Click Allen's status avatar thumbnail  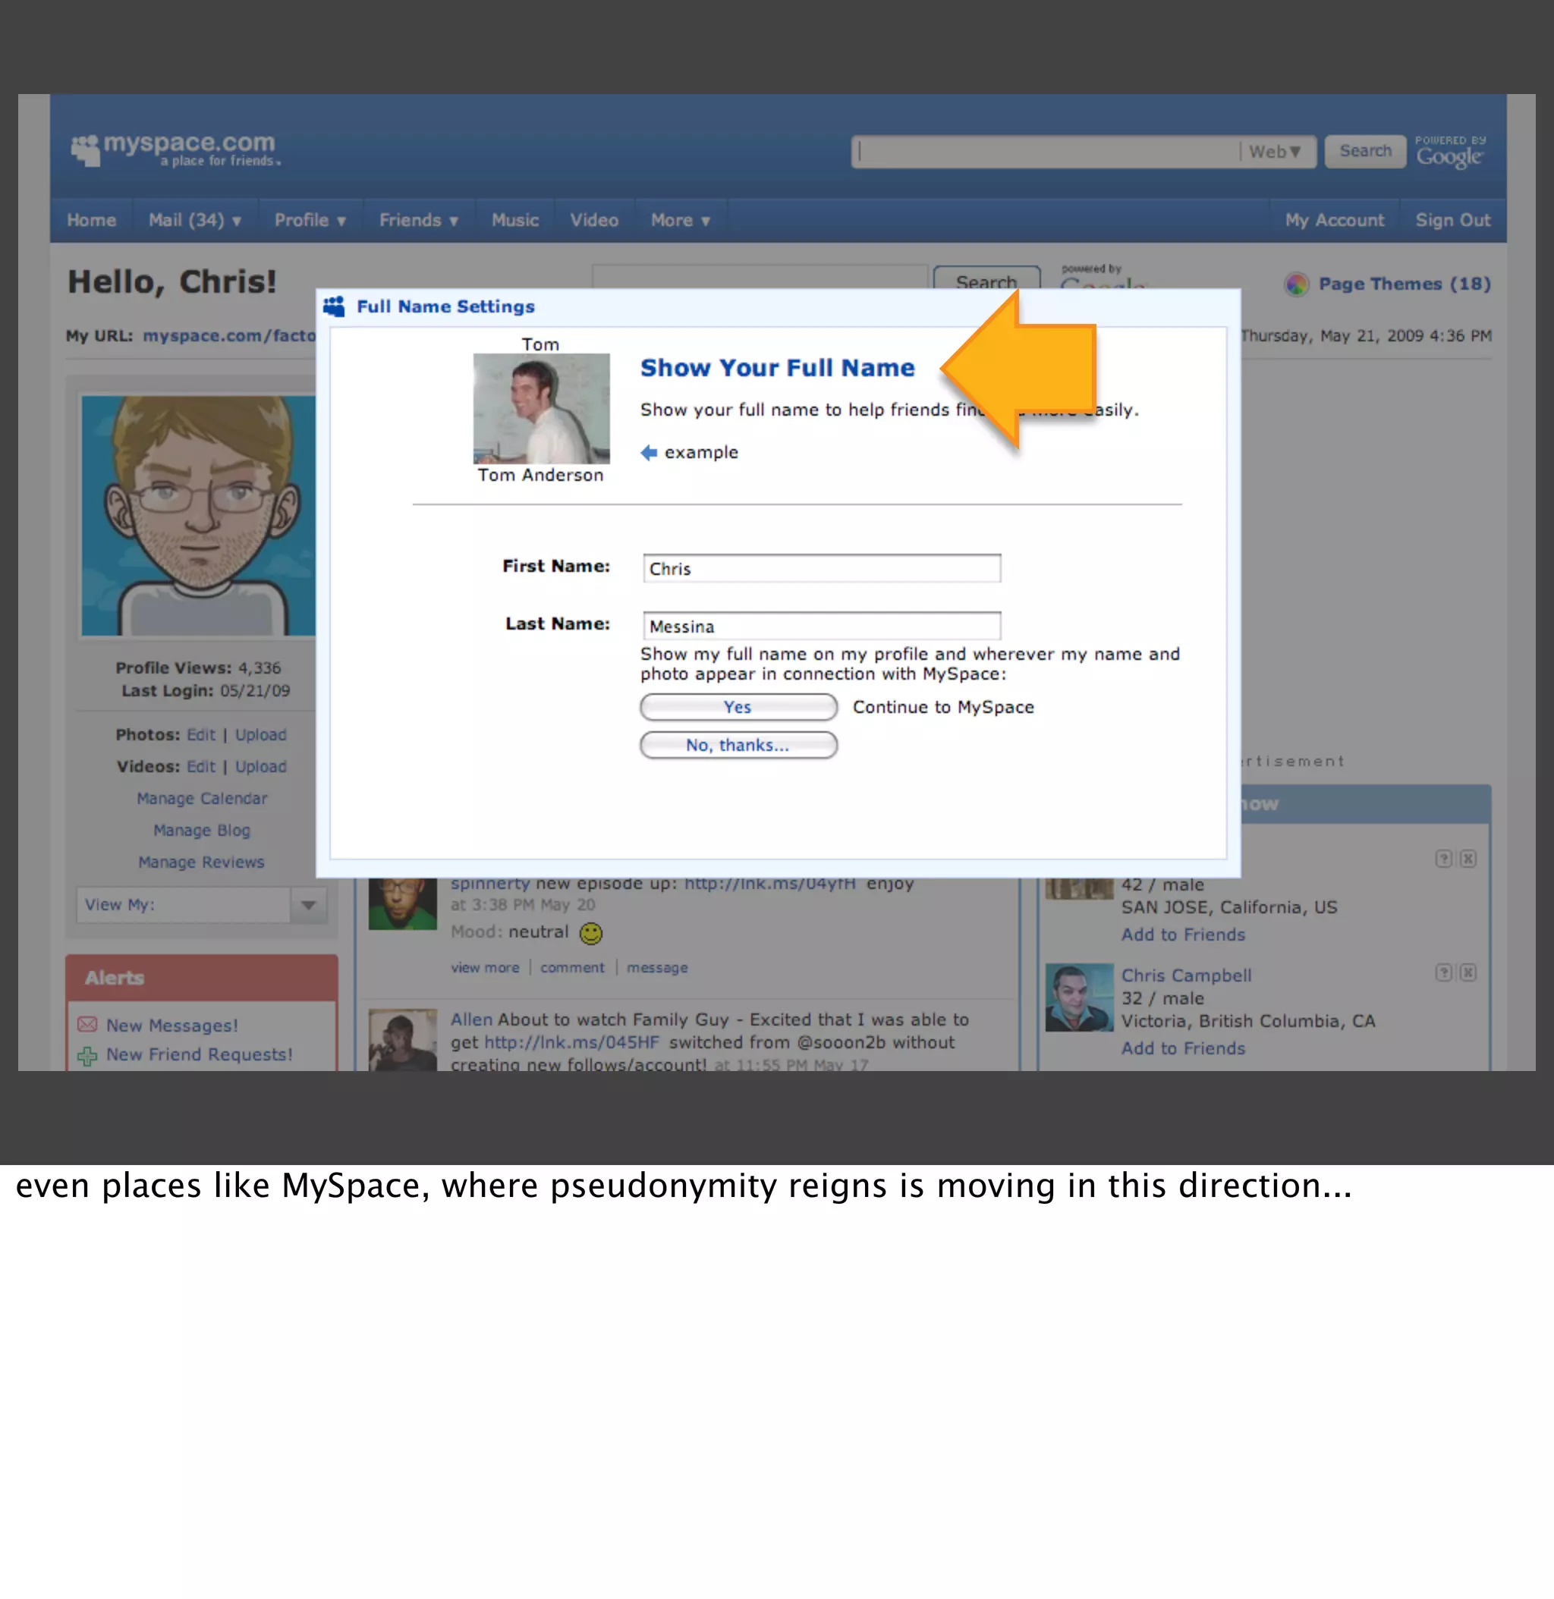402,1040
